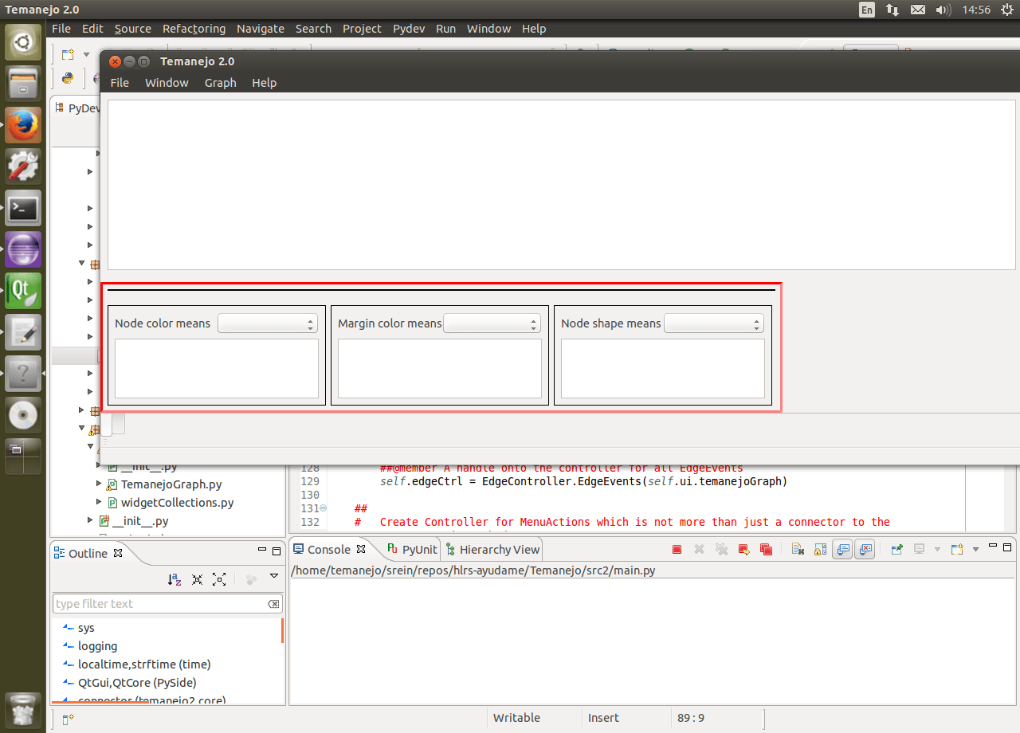Open Eclipse Refactoring menu
The image size is (1020, 733).
tap(194, 29)
